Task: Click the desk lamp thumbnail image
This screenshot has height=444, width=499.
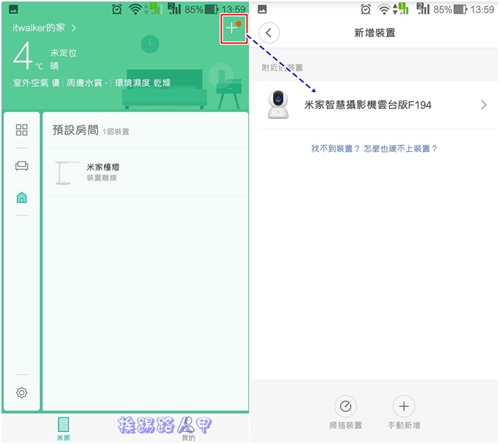Action: click(x=67, y=172)
